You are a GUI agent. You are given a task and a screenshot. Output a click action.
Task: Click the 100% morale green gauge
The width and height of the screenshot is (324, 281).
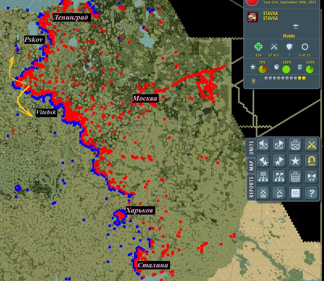pyautogui.click(x=286, y=69)
